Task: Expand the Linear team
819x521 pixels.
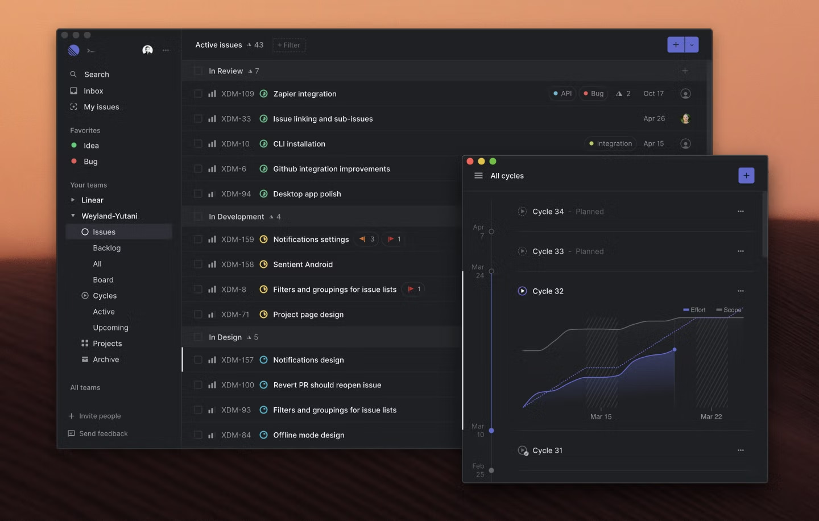Action: pos(73,200)
